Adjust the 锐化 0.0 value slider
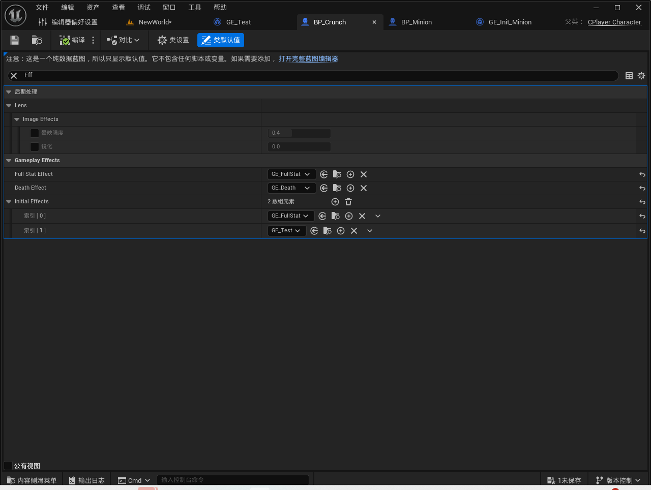The image size is (651, 490). tap(299, 147)
